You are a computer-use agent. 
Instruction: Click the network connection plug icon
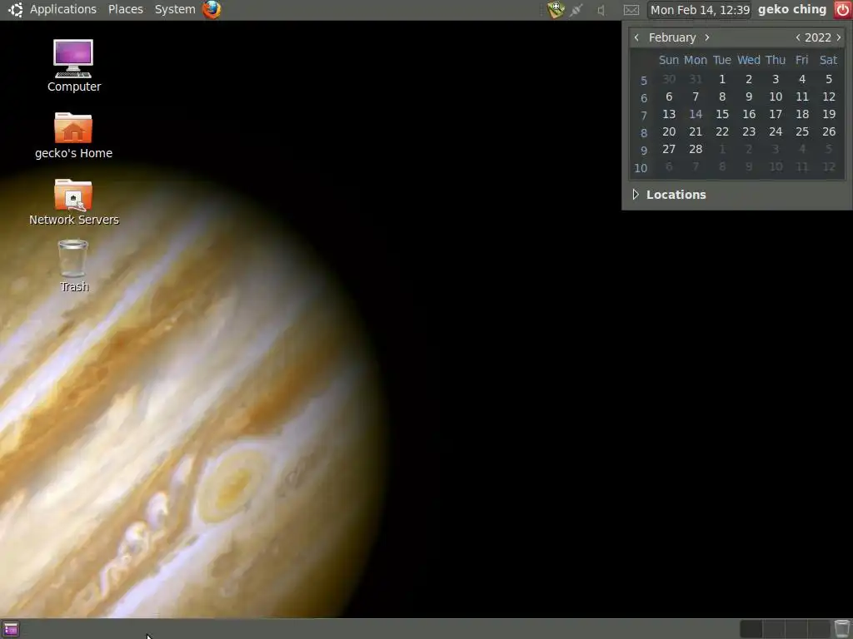pyautogui.click(x=576, y=9)
